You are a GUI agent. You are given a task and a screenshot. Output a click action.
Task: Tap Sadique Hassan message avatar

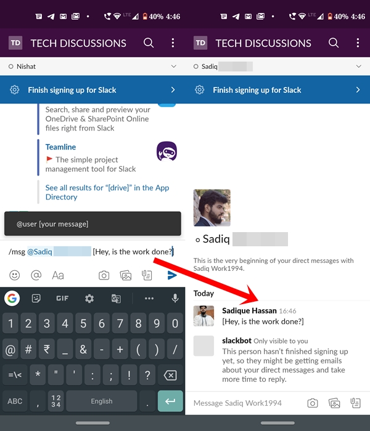point(203,316)
